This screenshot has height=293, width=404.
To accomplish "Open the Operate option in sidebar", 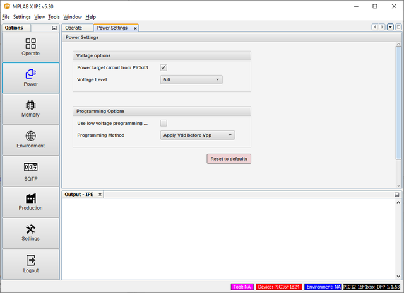I will [31, 47].
